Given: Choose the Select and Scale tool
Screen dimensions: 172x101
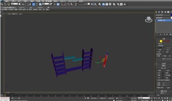Looking at the screenshot, I should [40, 4].
